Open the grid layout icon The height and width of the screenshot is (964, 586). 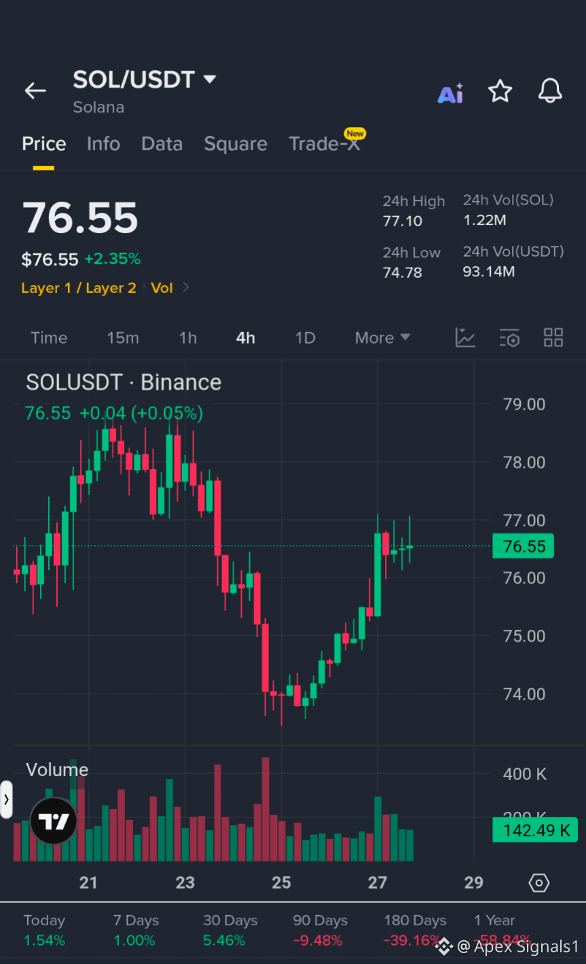pos(553,338)
